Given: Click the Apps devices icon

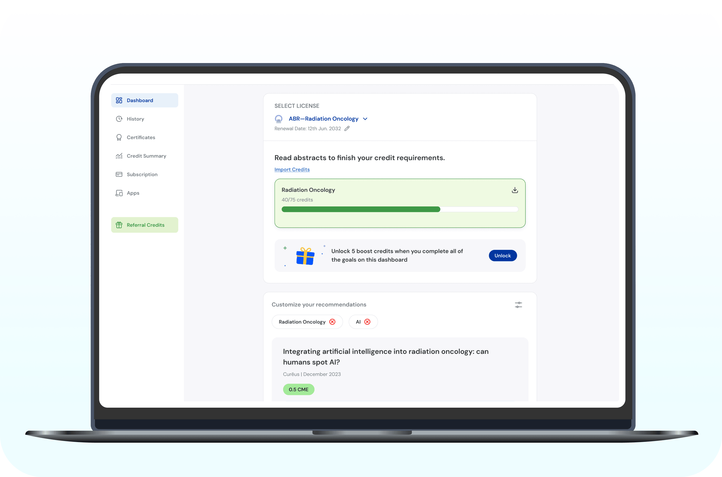Looking at the screenshot, I should coord(119,193).
